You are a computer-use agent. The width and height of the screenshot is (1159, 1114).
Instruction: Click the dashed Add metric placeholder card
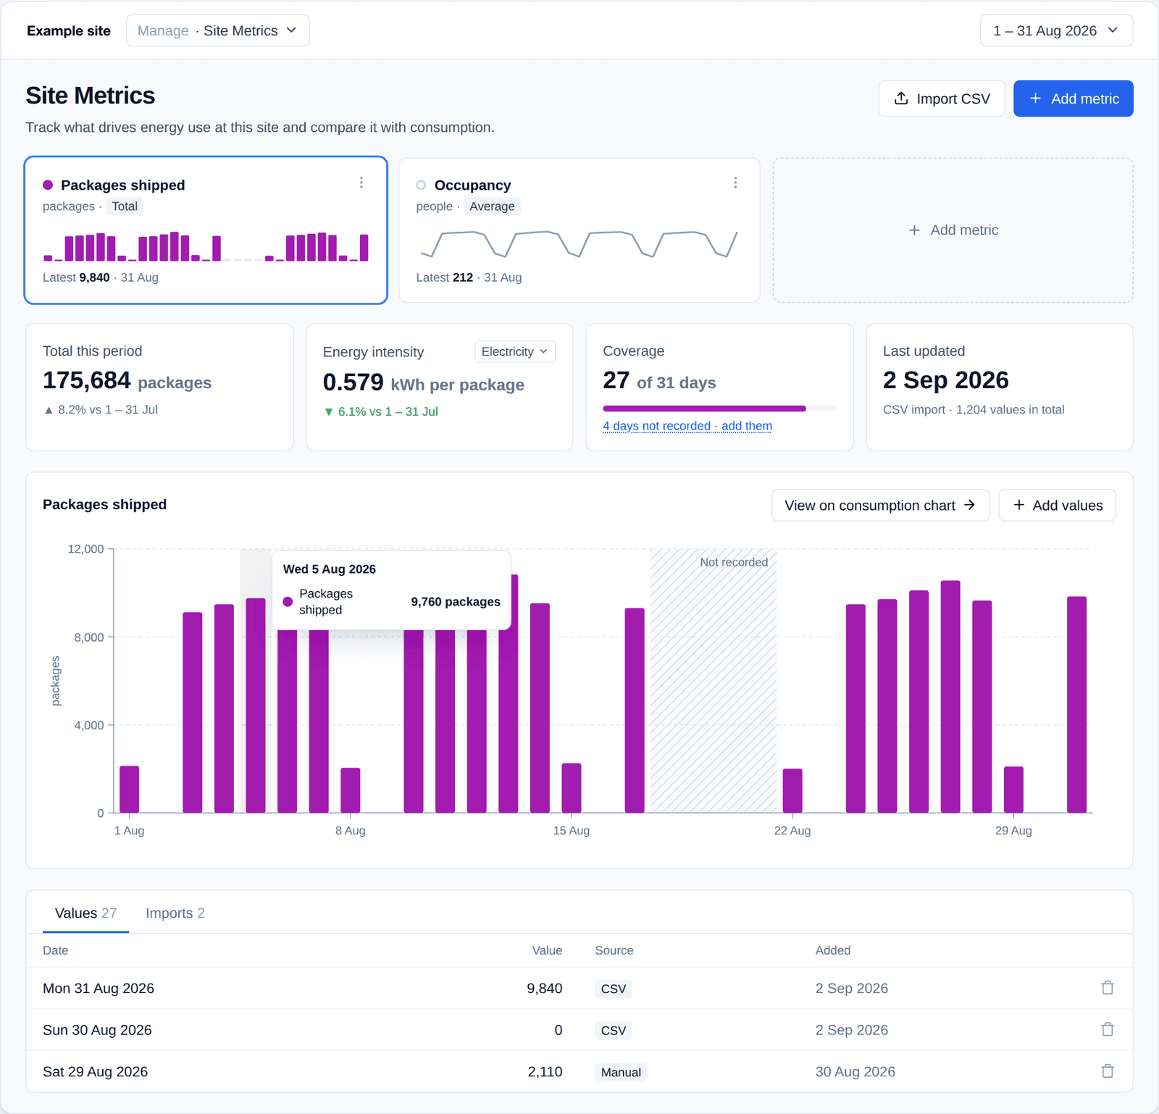click(x=953, y=230)
